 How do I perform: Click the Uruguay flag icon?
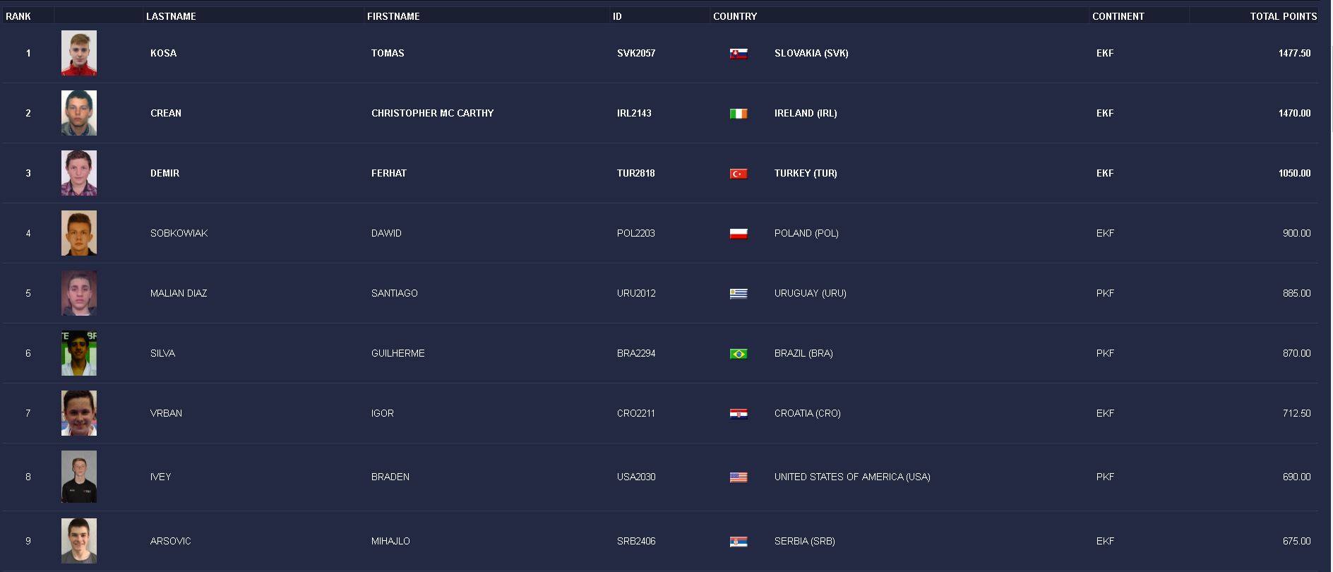739,294
